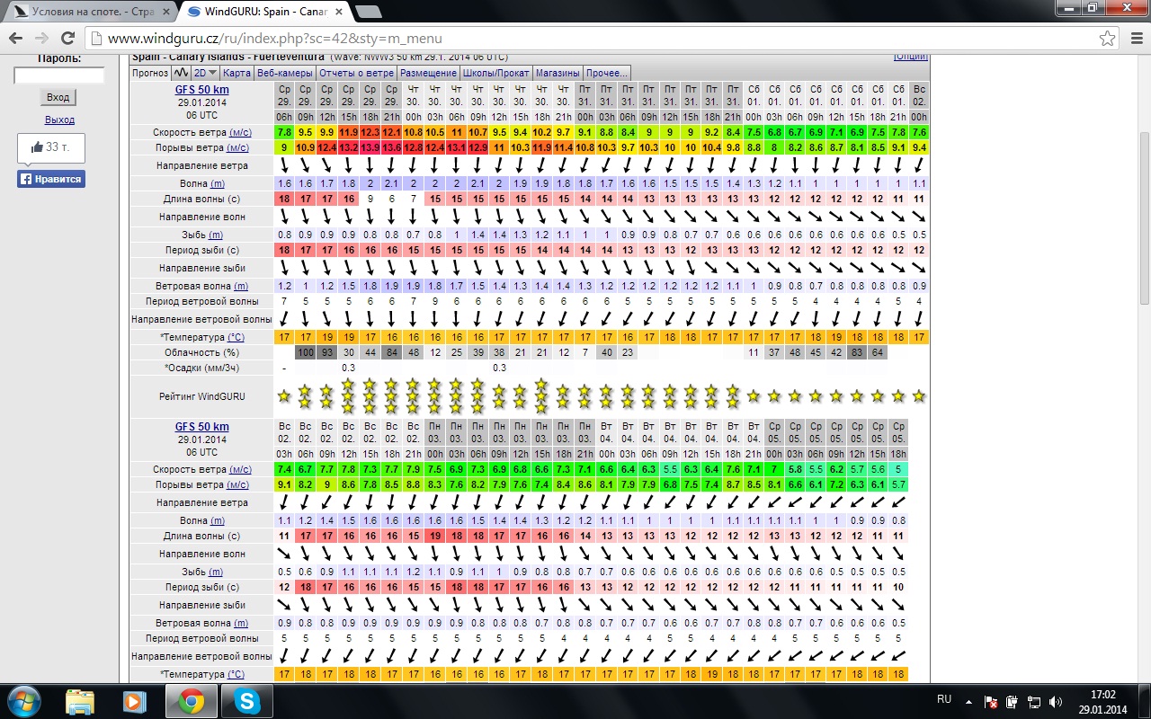Screen dimensions: 1151x719
Task: Click the Facebook Нравится button
Action: click(x=51, y=179)
